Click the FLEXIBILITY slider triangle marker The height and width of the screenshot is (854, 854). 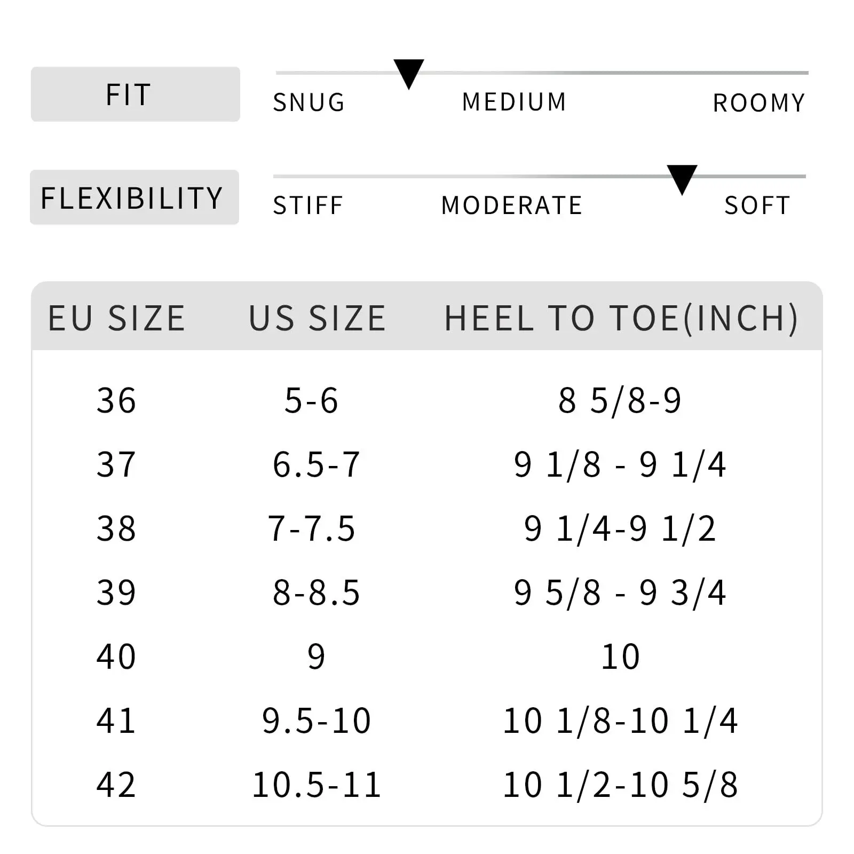pos(682,178)
